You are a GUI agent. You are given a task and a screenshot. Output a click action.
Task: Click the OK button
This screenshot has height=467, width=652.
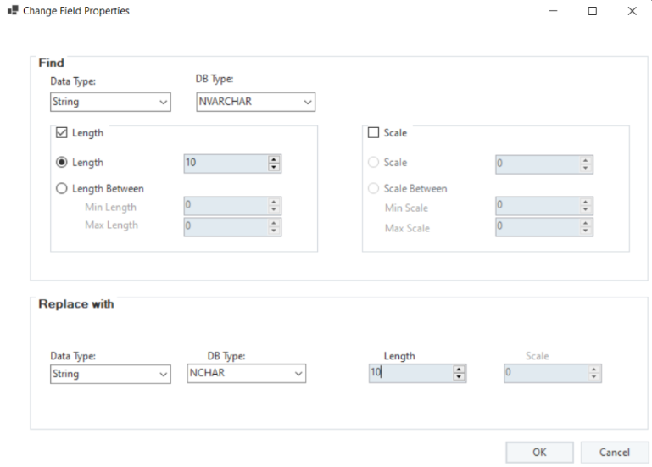539,453
